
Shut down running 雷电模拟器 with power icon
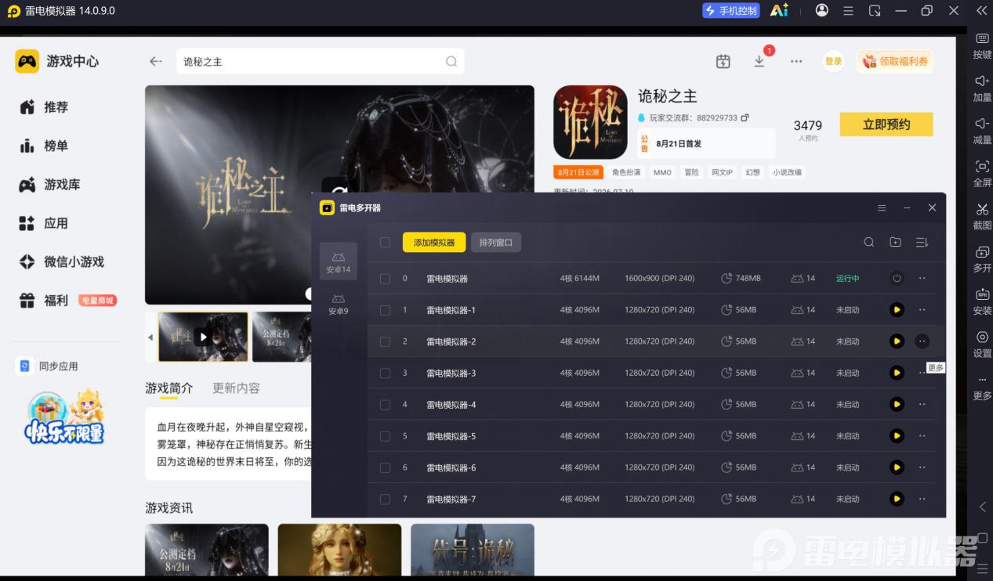pyautogui.click(x=897, y=279)
